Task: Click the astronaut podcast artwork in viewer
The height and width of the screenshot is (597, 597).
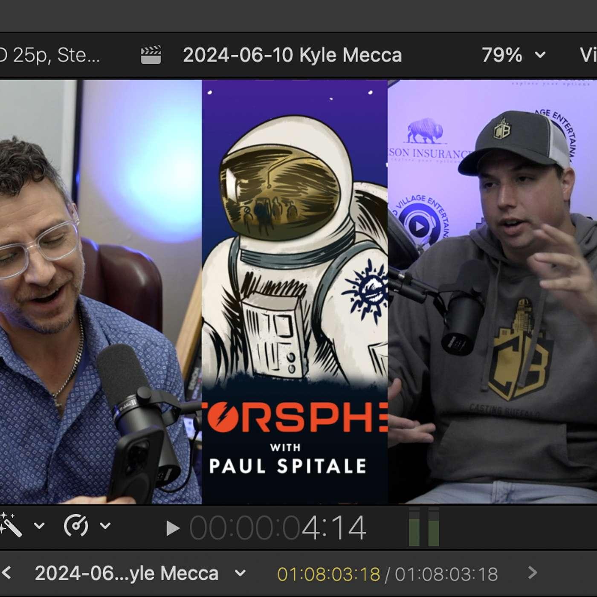Action: point(295,292)
